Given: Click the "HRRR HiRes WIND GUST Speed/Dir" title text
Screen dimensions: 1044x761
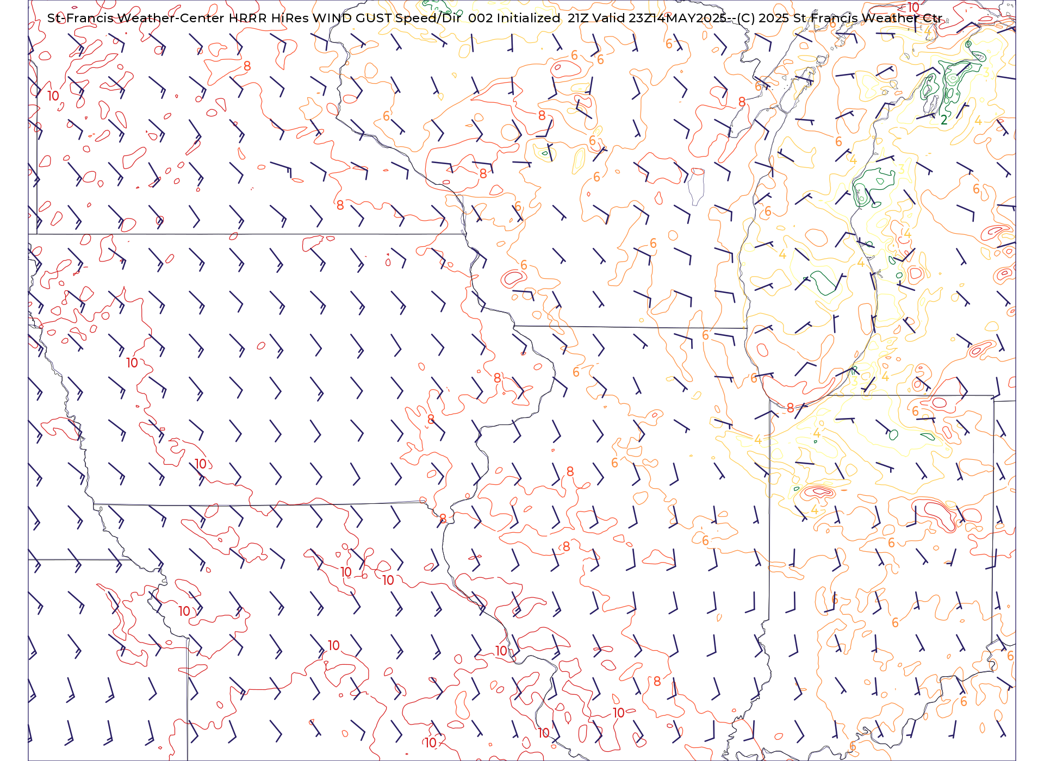Looking at the screenshot, I should [345, 18].
